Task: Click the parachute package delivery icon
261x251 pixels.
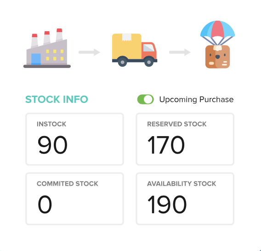Action: coord(217,45)
